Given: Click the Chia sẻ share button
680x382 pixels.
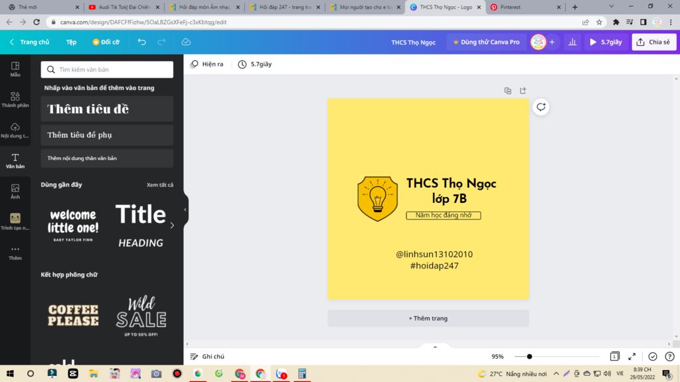Looking at the screenshot, I should [653, 42].
